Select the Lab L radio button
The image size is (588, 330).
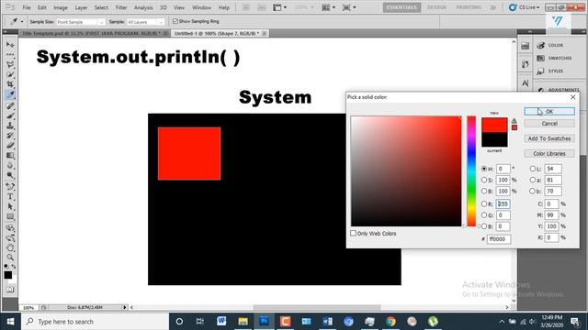click(533, 169)
